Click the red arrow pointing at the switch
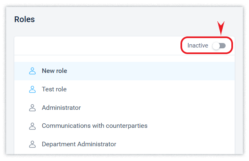Image resolution: width=249 pixels, height=161 pixels. point(221,28)
